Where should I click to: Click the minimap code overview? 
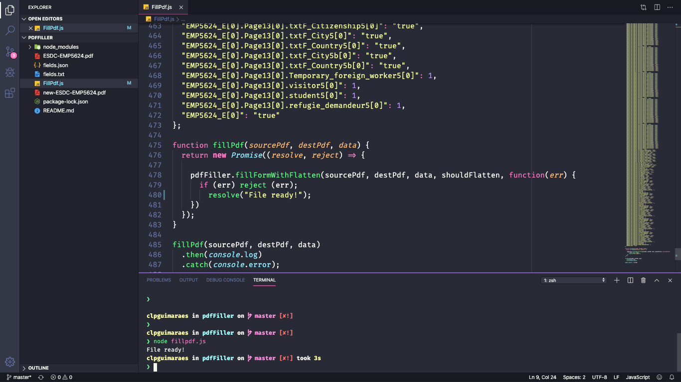click(x=649, y=144)
